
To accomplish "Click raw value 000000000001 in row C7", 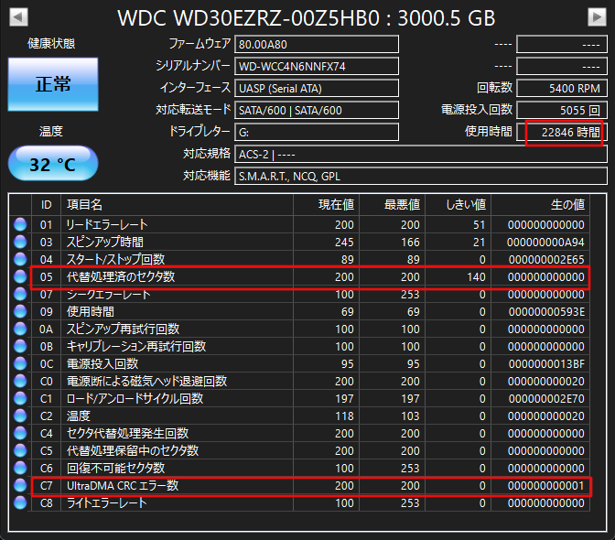I will click(546, 485).
